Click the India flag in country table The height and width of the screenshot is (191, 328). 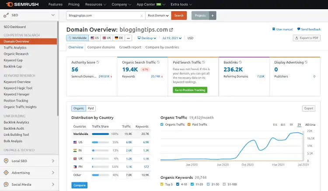[75, 150]
